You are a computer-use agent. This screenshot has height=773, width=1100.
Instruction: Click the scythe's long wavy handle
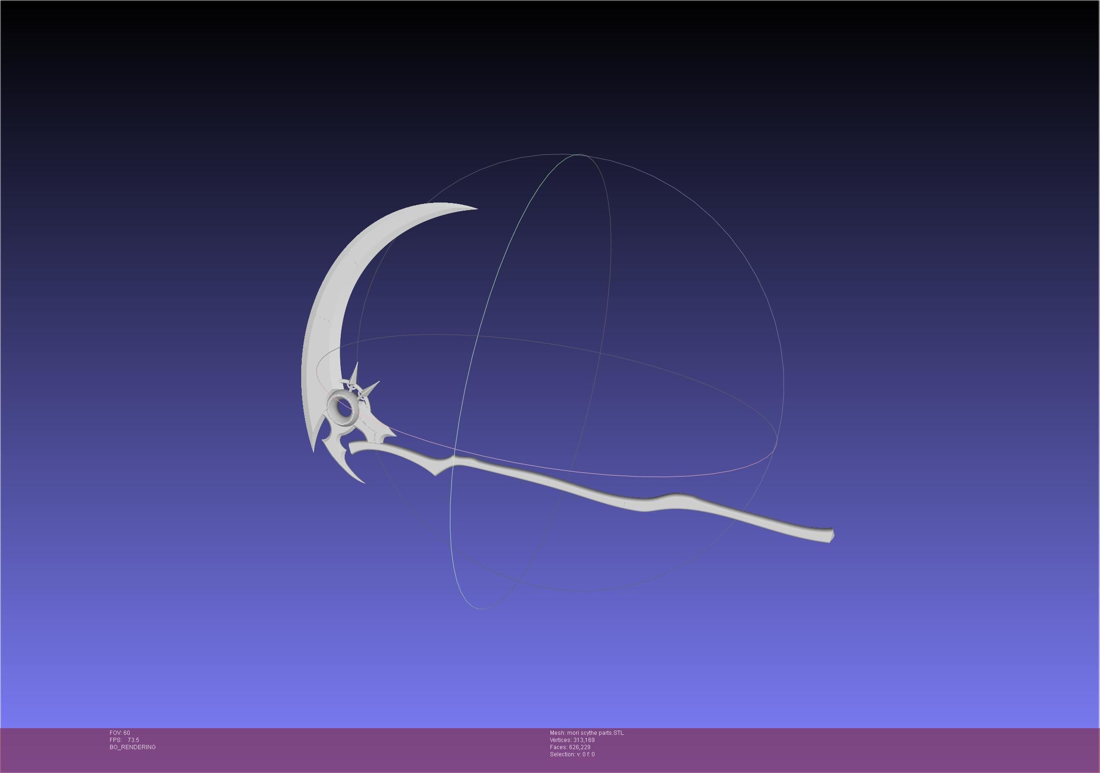pos(591,493)
